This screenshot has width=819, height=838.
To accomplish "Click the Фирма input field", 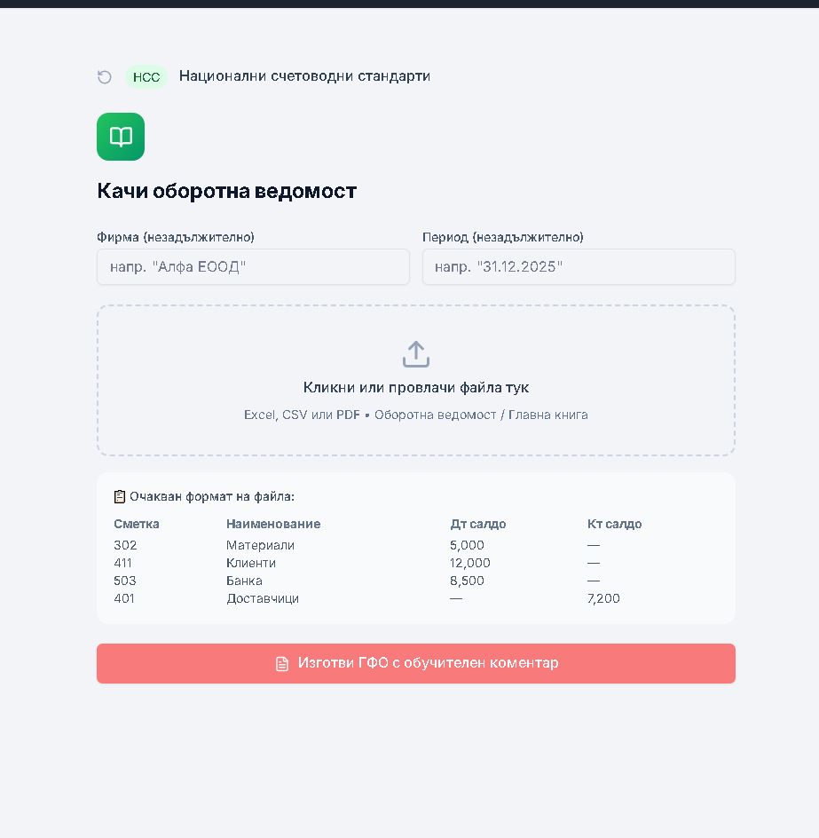I will [253, 266].
